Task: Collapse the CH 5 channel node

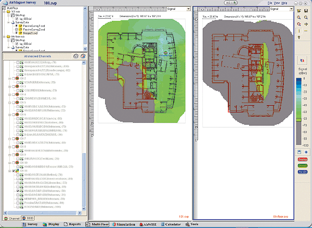Action: [9, 103]
